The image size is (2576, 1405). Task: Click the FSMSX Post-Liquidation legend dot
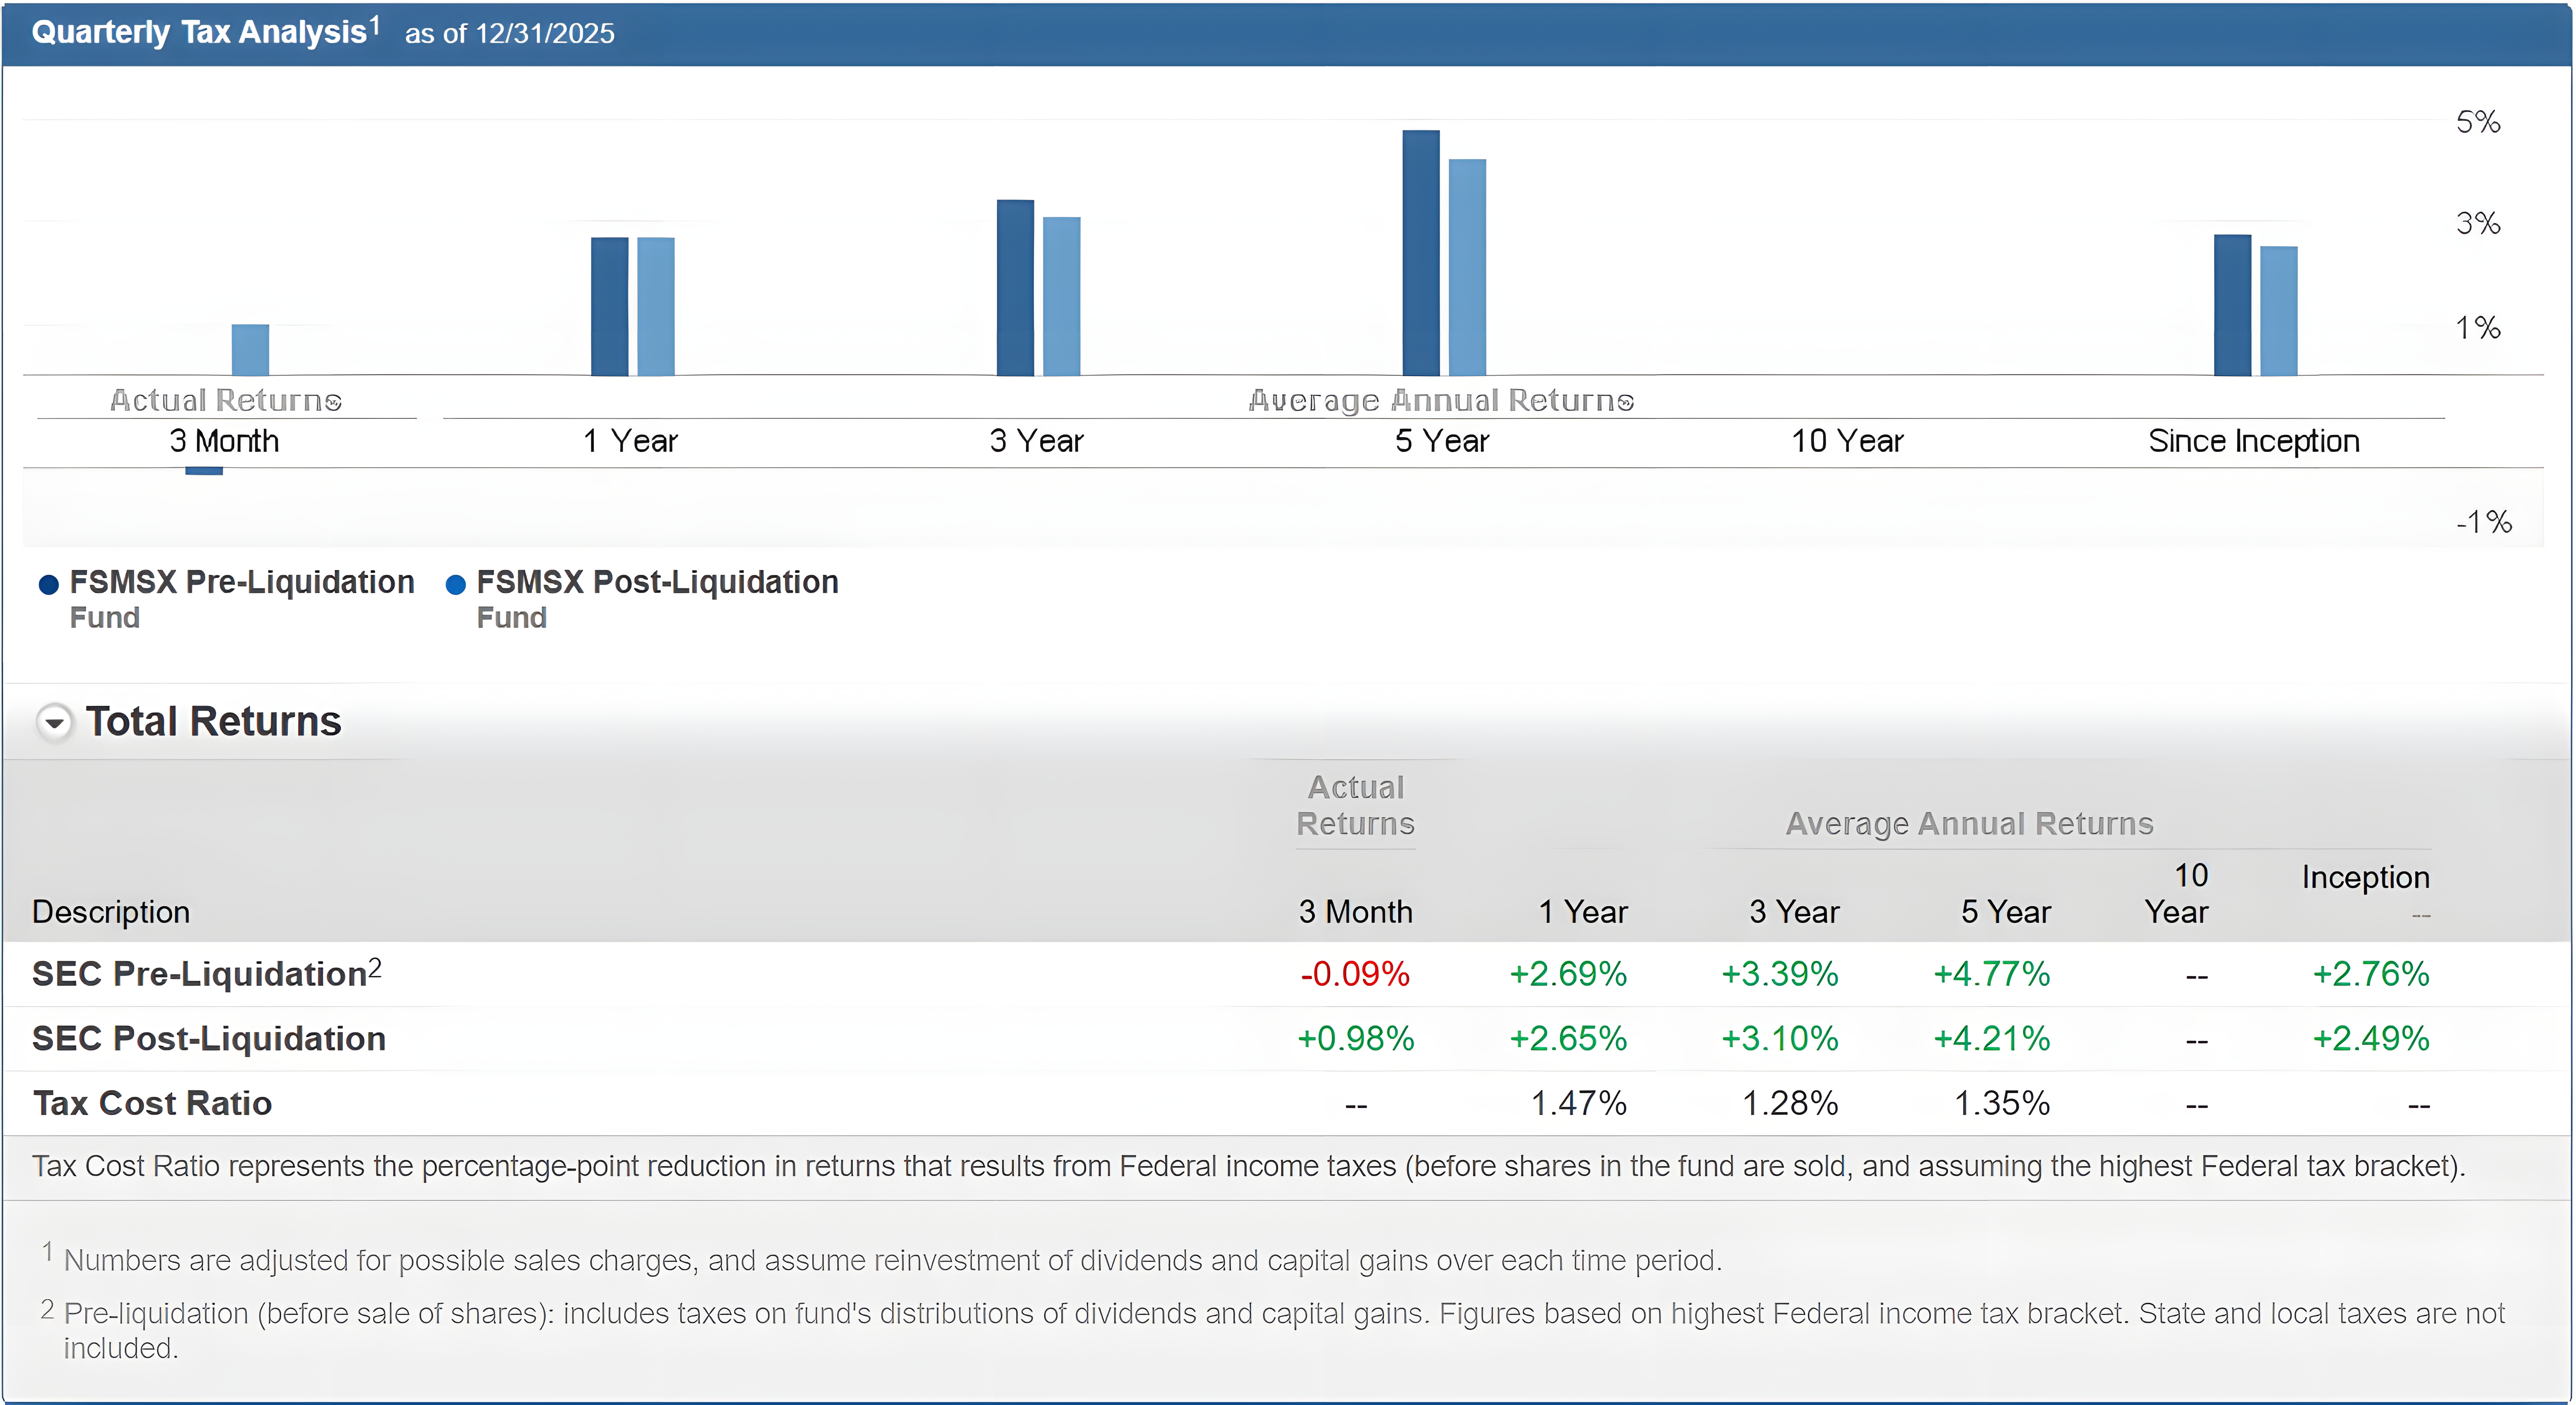pos(455,584)
